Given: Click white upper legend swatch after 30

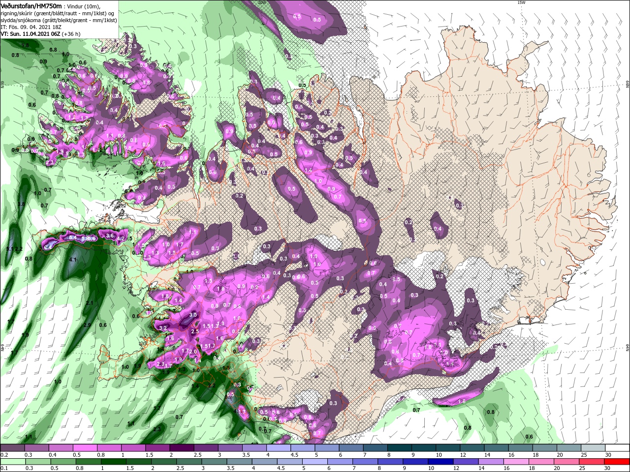Looking at the screenshot, I should click(x=618, y=448).
